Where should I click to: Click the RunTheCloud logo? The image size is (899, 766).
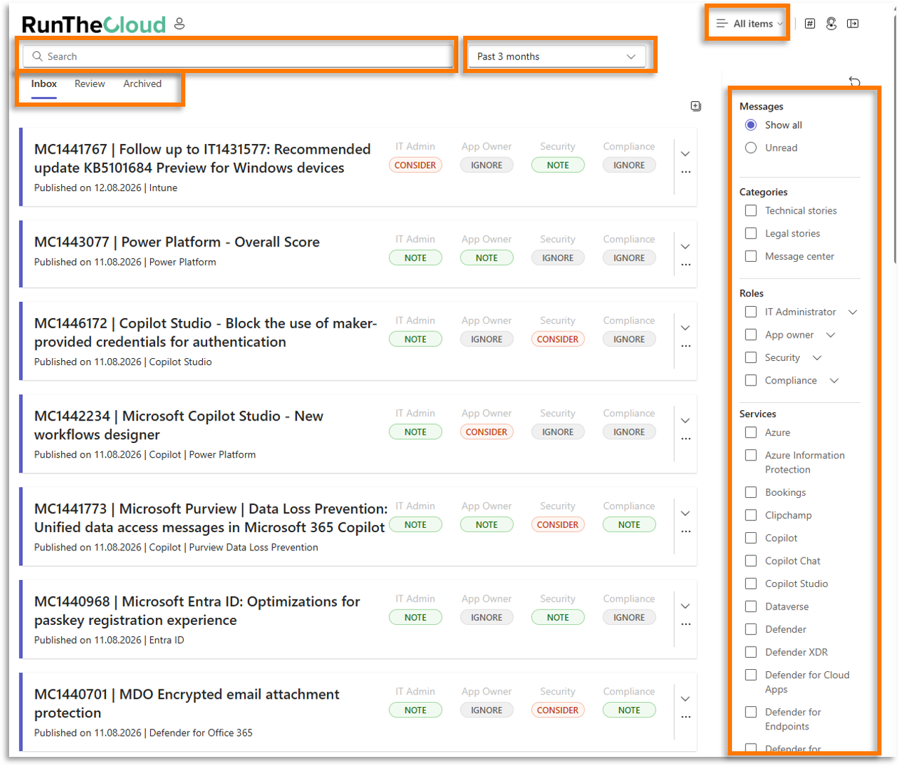pyautogui.click(x=94, y=25)
